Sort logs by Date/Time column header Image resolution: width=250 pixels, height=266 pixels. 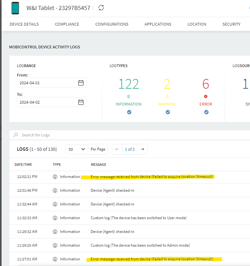pos(23,165)
